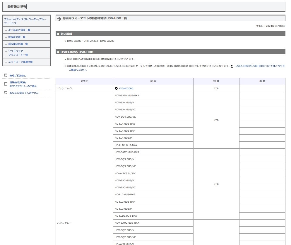Click the tree bullet icon beside ネットワーク関連情報
The width and height of the screenshot is (291, 245).
[x=6, y=62]
